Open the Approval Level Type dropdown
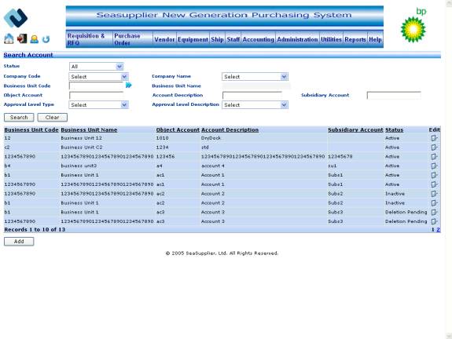 coord(98,104)
